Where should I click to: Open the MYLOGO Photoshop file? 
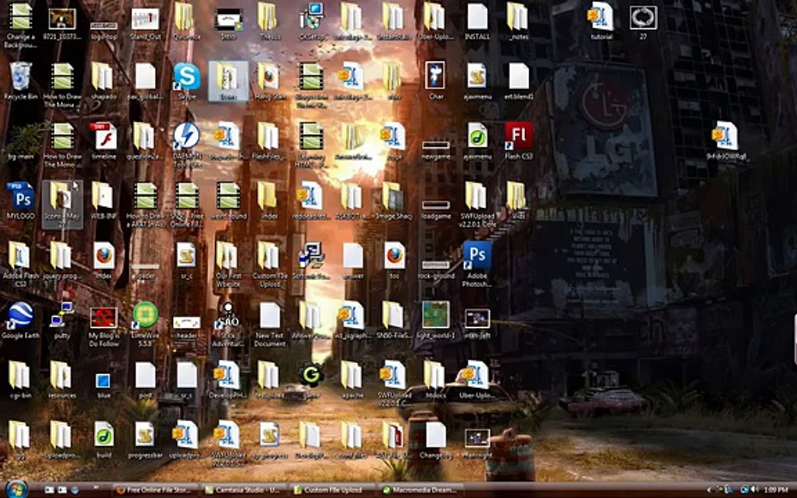coord(20,201)
